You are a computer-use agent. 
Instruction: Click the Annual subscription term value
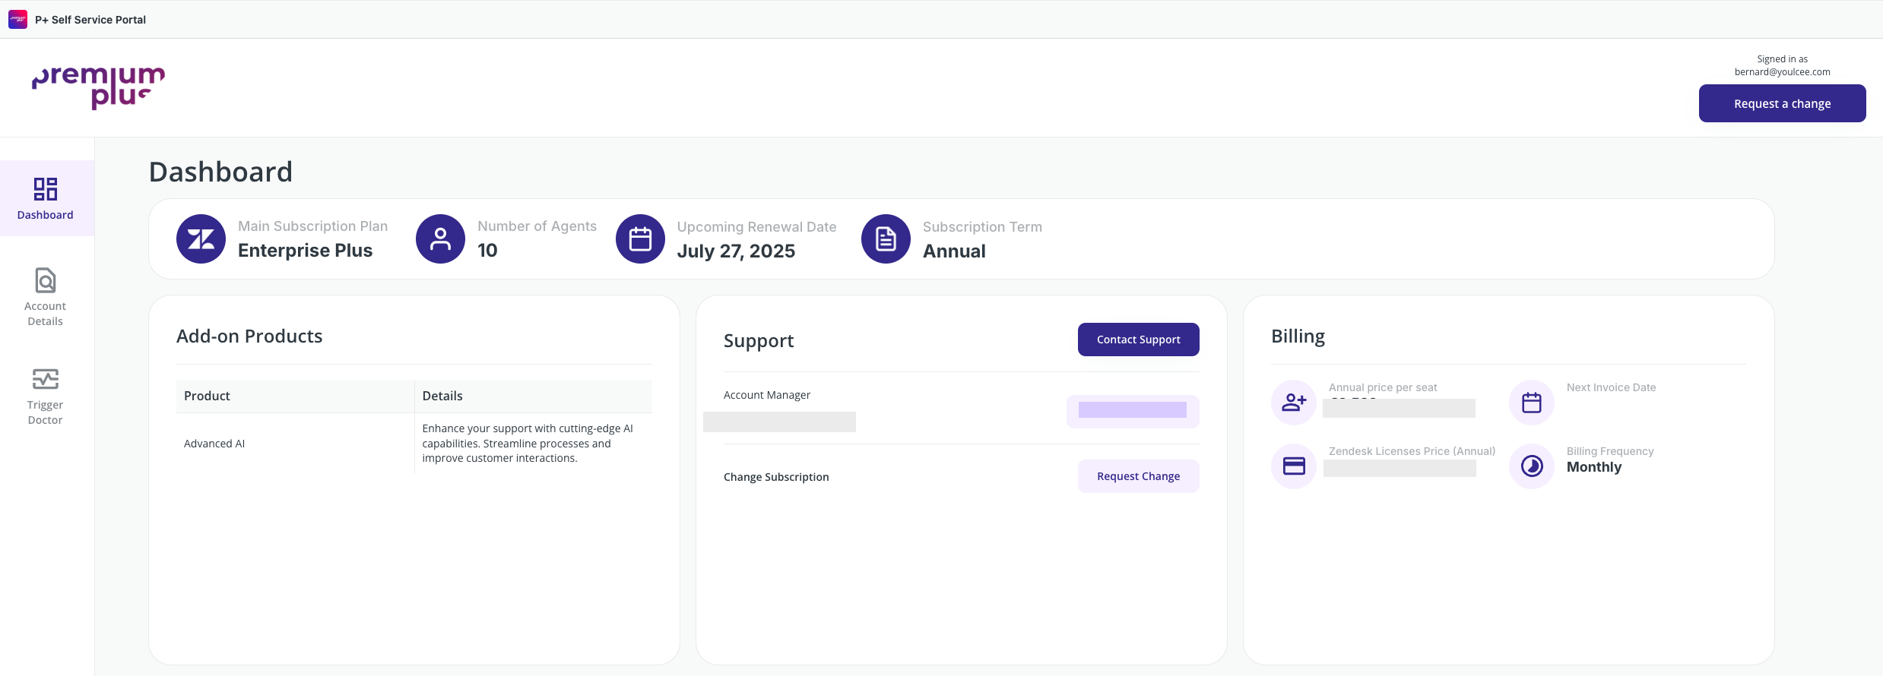(954, 251)
